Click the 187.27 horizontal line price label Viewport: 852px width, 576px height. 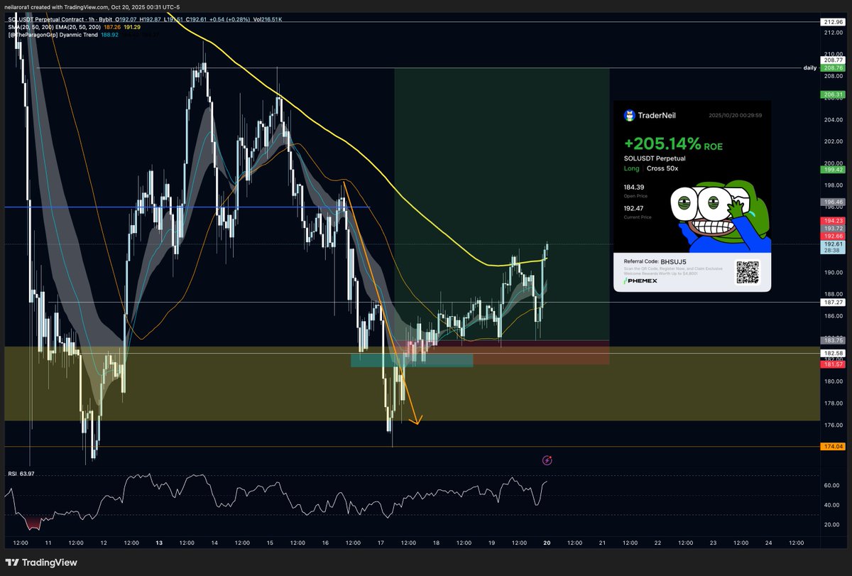pos(833,302)
